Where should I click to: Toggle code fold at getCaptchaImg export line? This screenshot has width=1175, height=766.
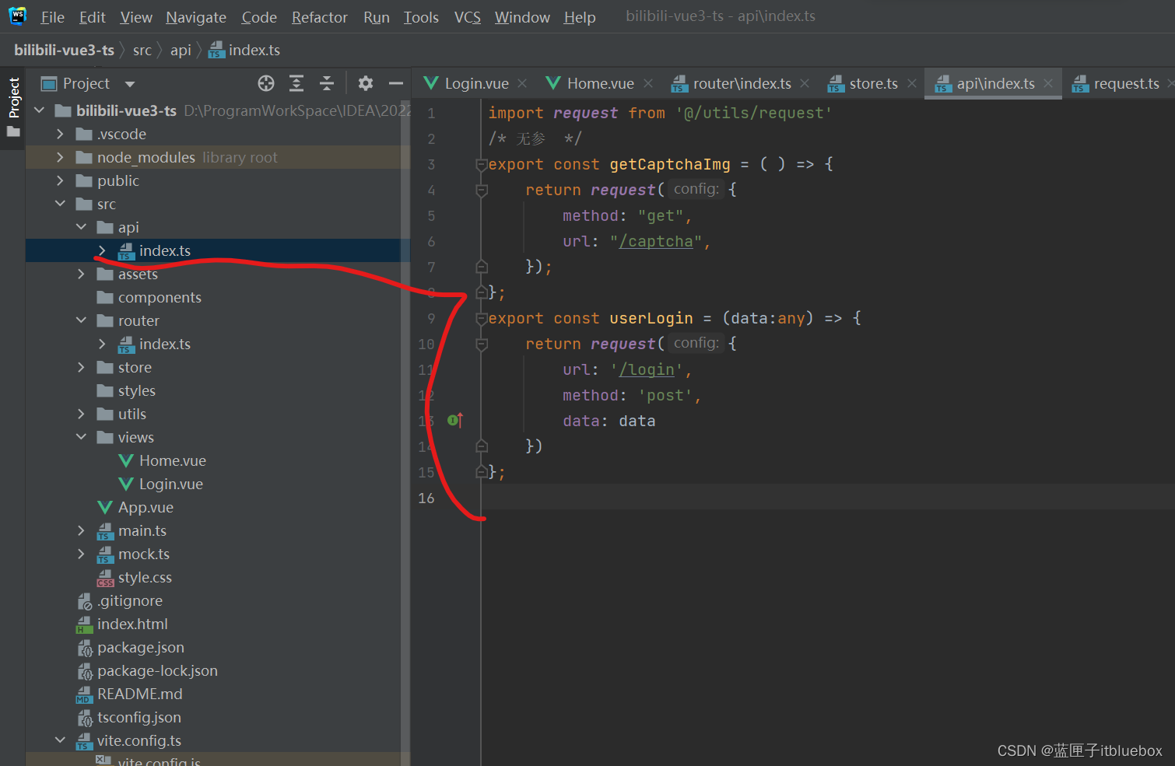click(x=481, y=165)
